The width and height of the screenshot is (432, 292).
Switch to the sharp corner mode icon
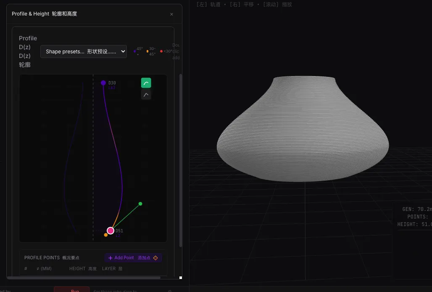coord(146,95)
